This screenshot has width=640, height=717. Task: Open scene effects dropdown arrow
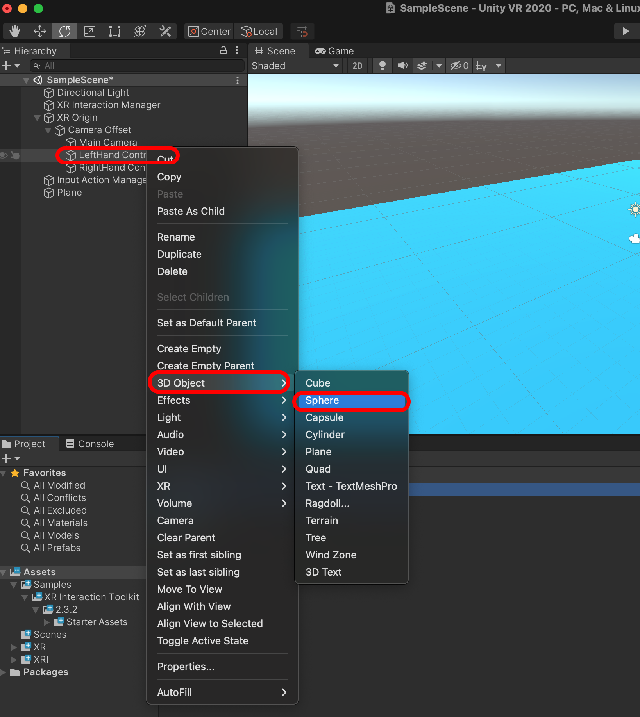click(439, 66)
